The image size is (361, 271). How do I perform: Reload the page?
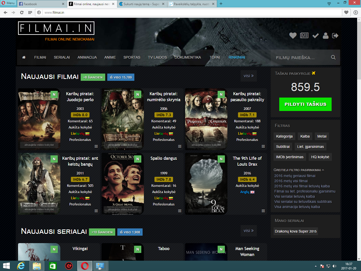click(22, 12)
